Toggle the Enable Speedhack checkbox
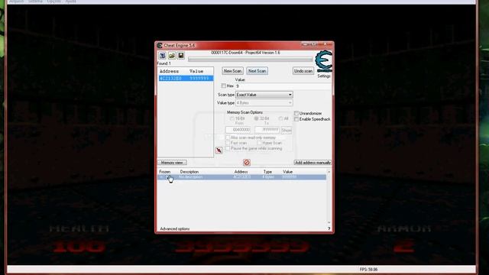 296,119
